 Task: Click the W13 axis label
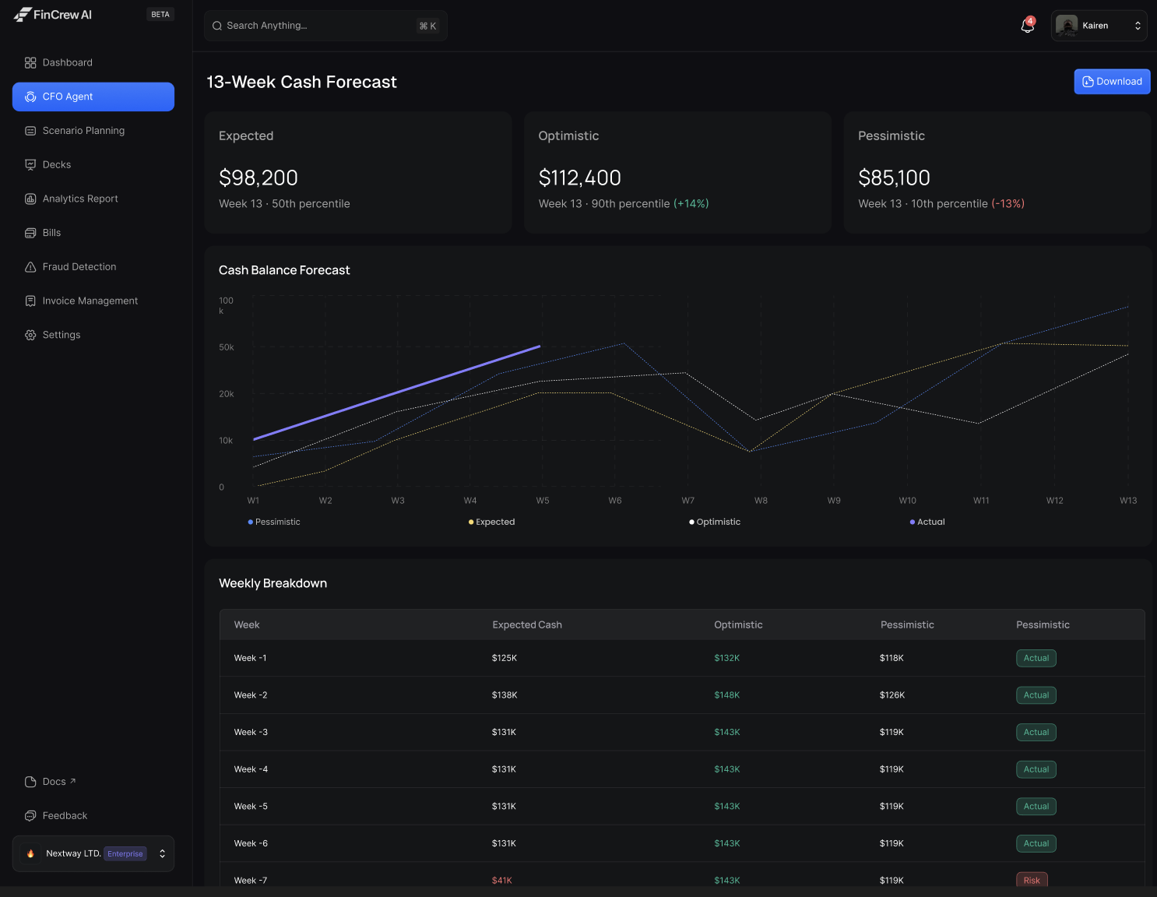[x=1128, y=501]
